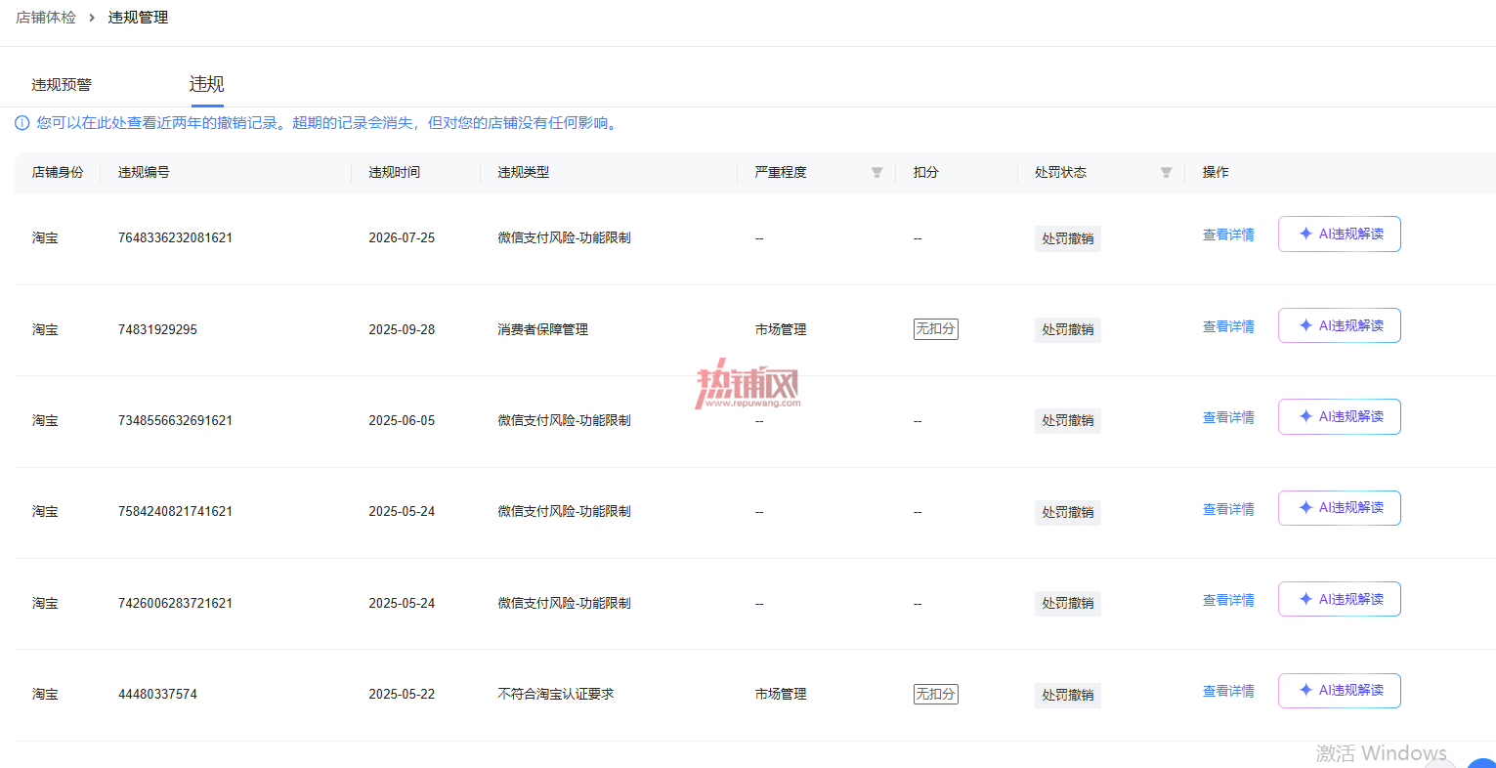This screenshot has height=768, width=1496.
Task: Open 查看详情 for violation 7648336232081621
Action: 1228,235
